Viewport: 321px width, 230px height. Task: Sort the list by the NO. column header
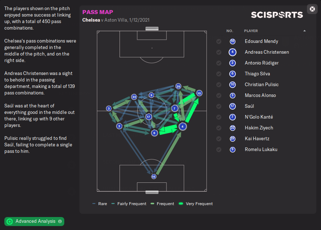230,31
